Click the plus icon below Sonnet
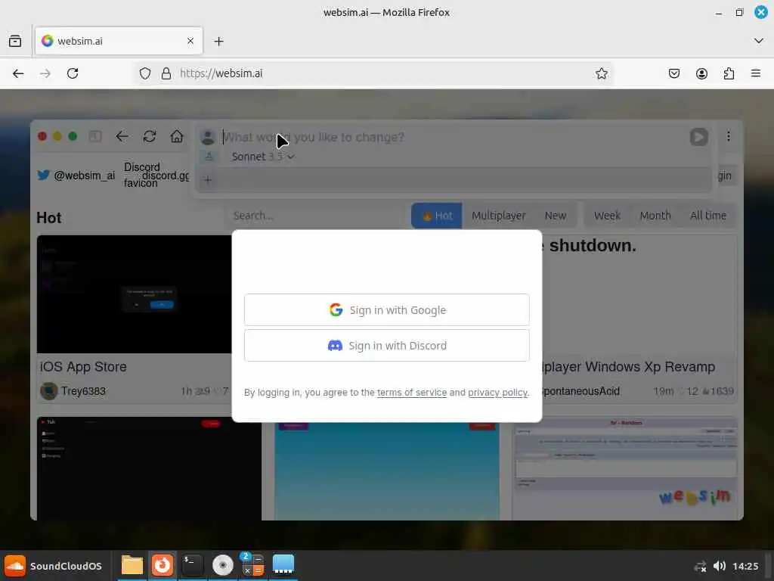The image size is (774, 581). tap(208, 180)
